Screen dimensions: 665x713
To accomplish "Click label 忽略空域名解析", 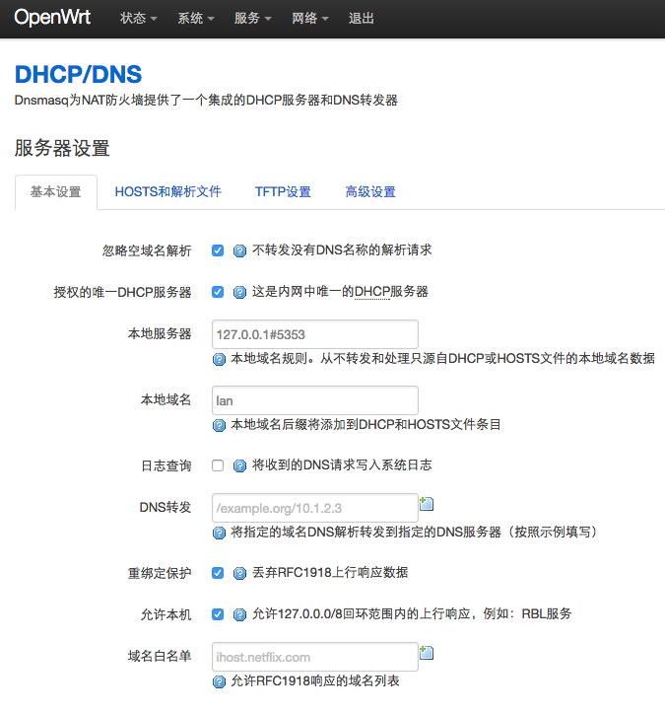I will point(147,250).
